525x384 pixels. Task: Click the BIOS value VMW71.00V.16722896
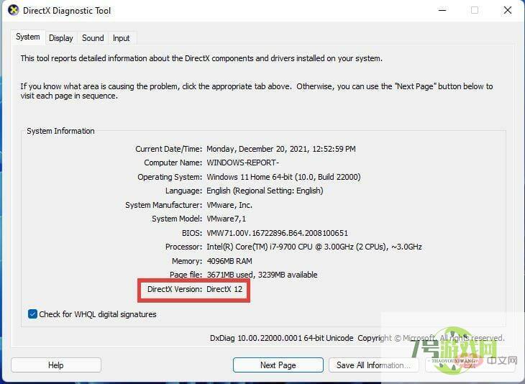(277, 233)
